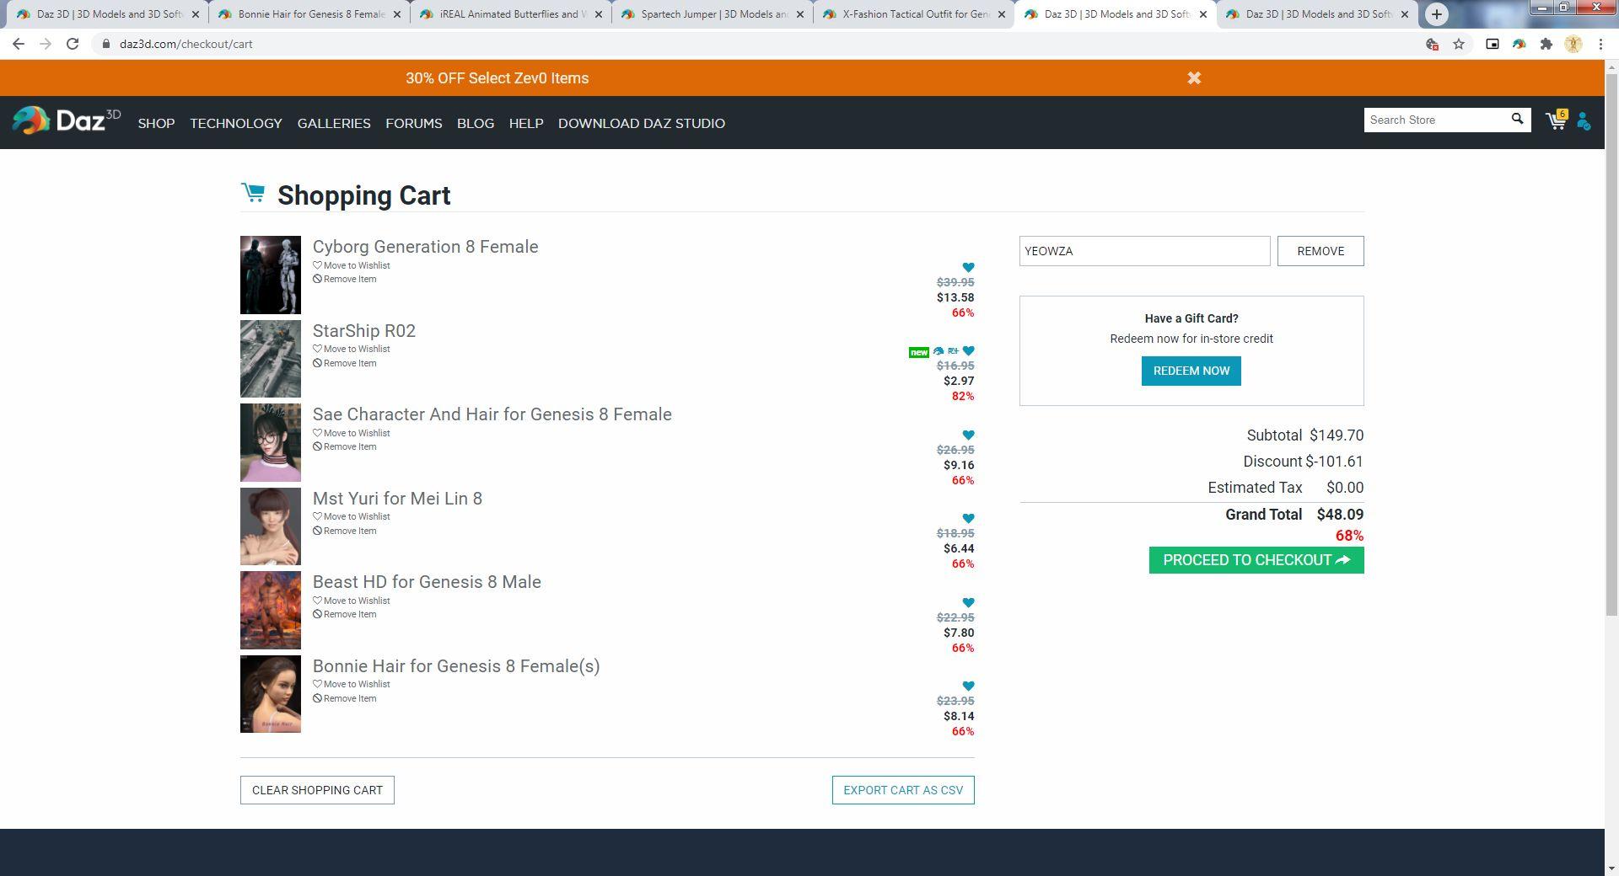
Task: Click the Search Store input field
Action: point(1437,120)
